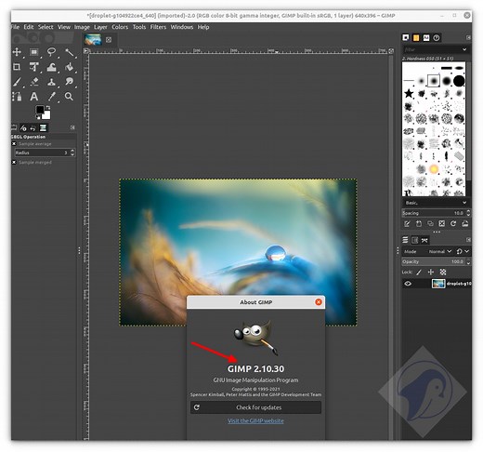This screenshot has height=452, width=483.
Task: Switch to the Fonts tab
Action: click(x=426, y=38)
